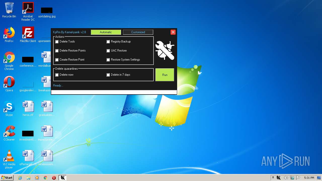Check Restore System Settings option
The image size is (322, 181).
(x=108, y=60)
